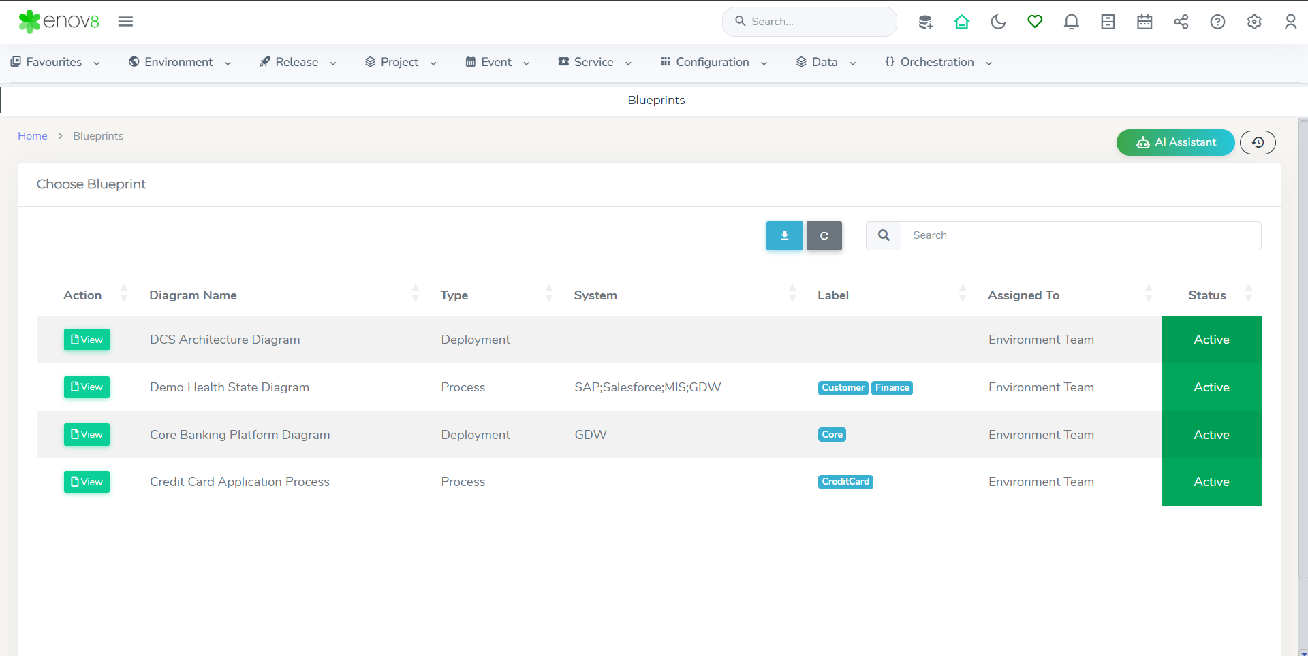Click the database add icon
This screenshot has width=1308, height=656.
[925, 22]
